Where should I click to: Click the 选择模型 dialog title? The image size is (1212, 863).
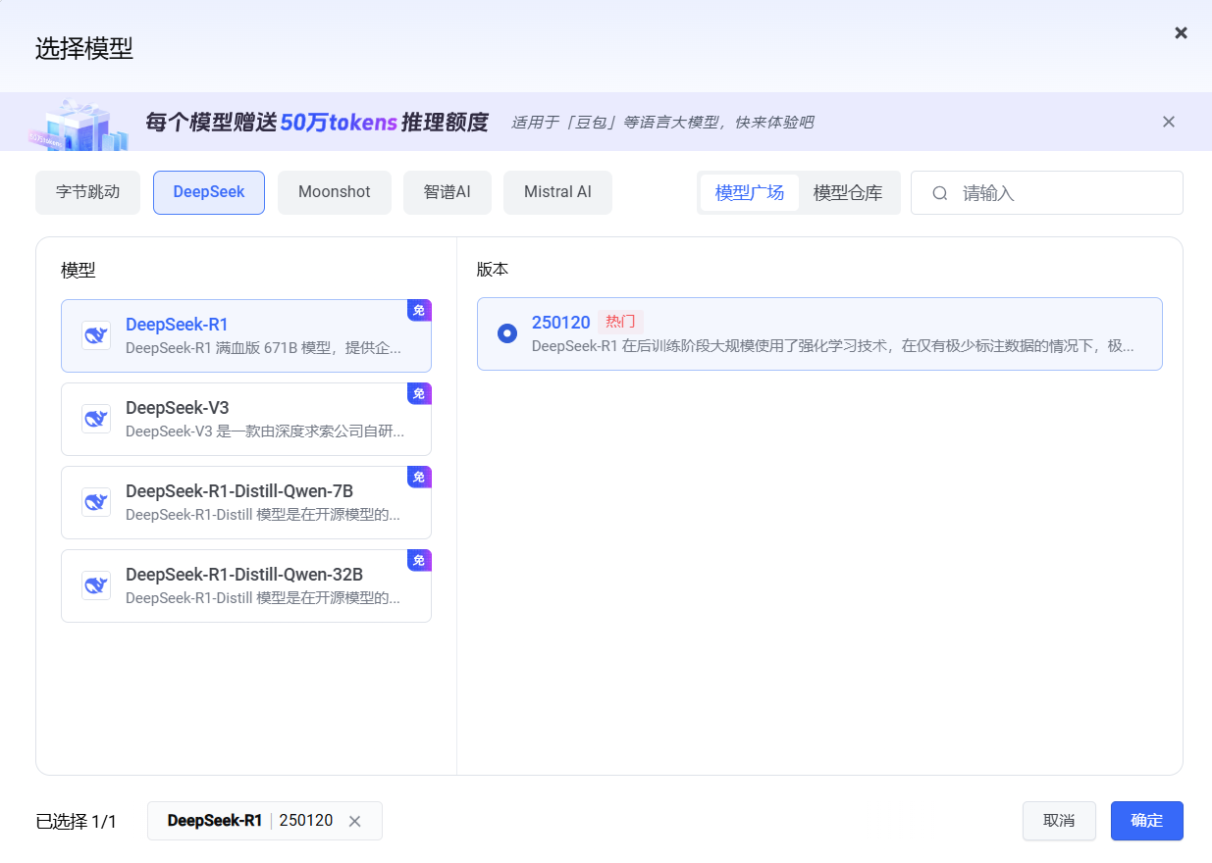click(x=84, y=49)
